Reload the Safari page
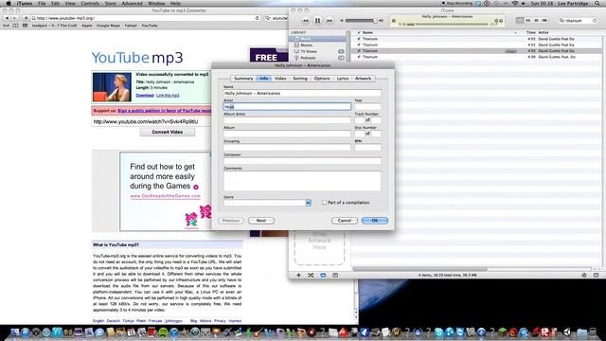The width and height of the screenshot is (606, 341). click(257, 18)
